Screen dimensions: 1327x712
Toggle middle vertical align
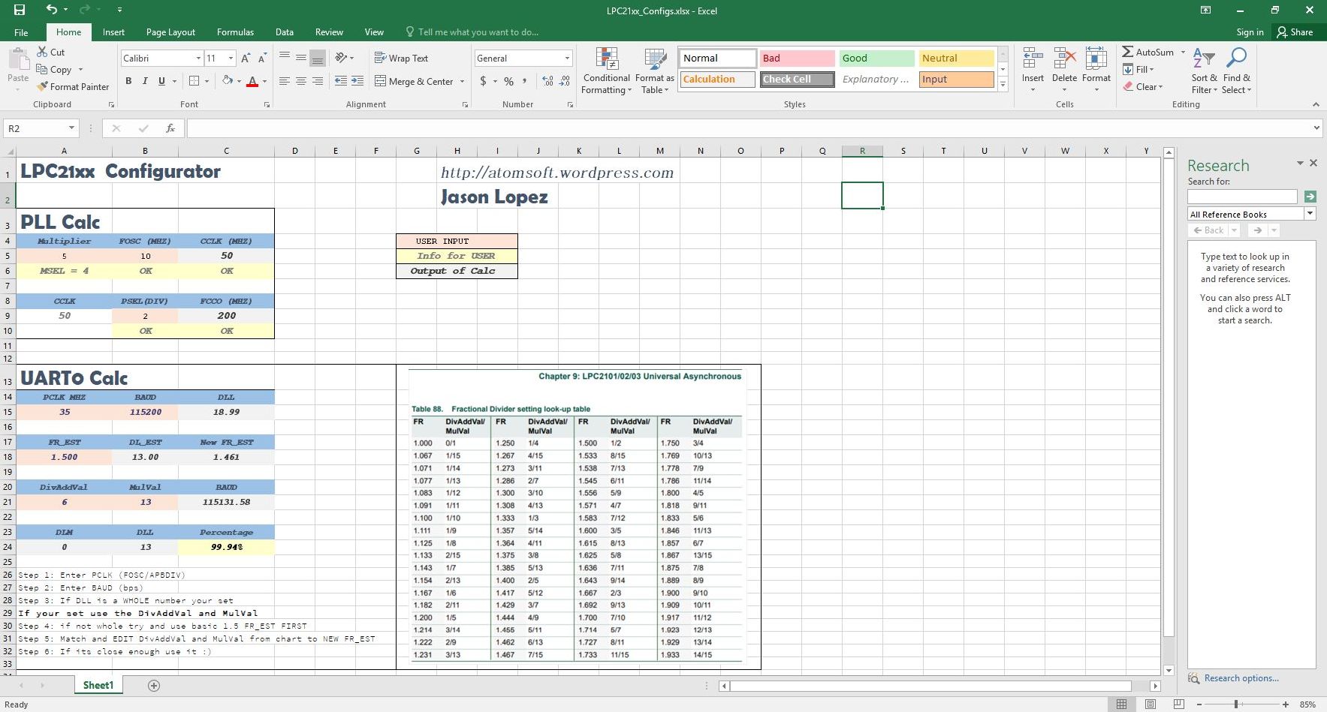(x=300, y=58)
